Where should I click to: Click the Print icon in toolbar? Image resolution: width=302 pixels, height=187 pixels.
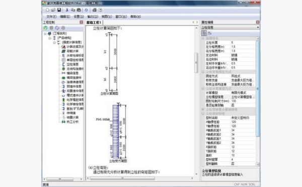95,10
